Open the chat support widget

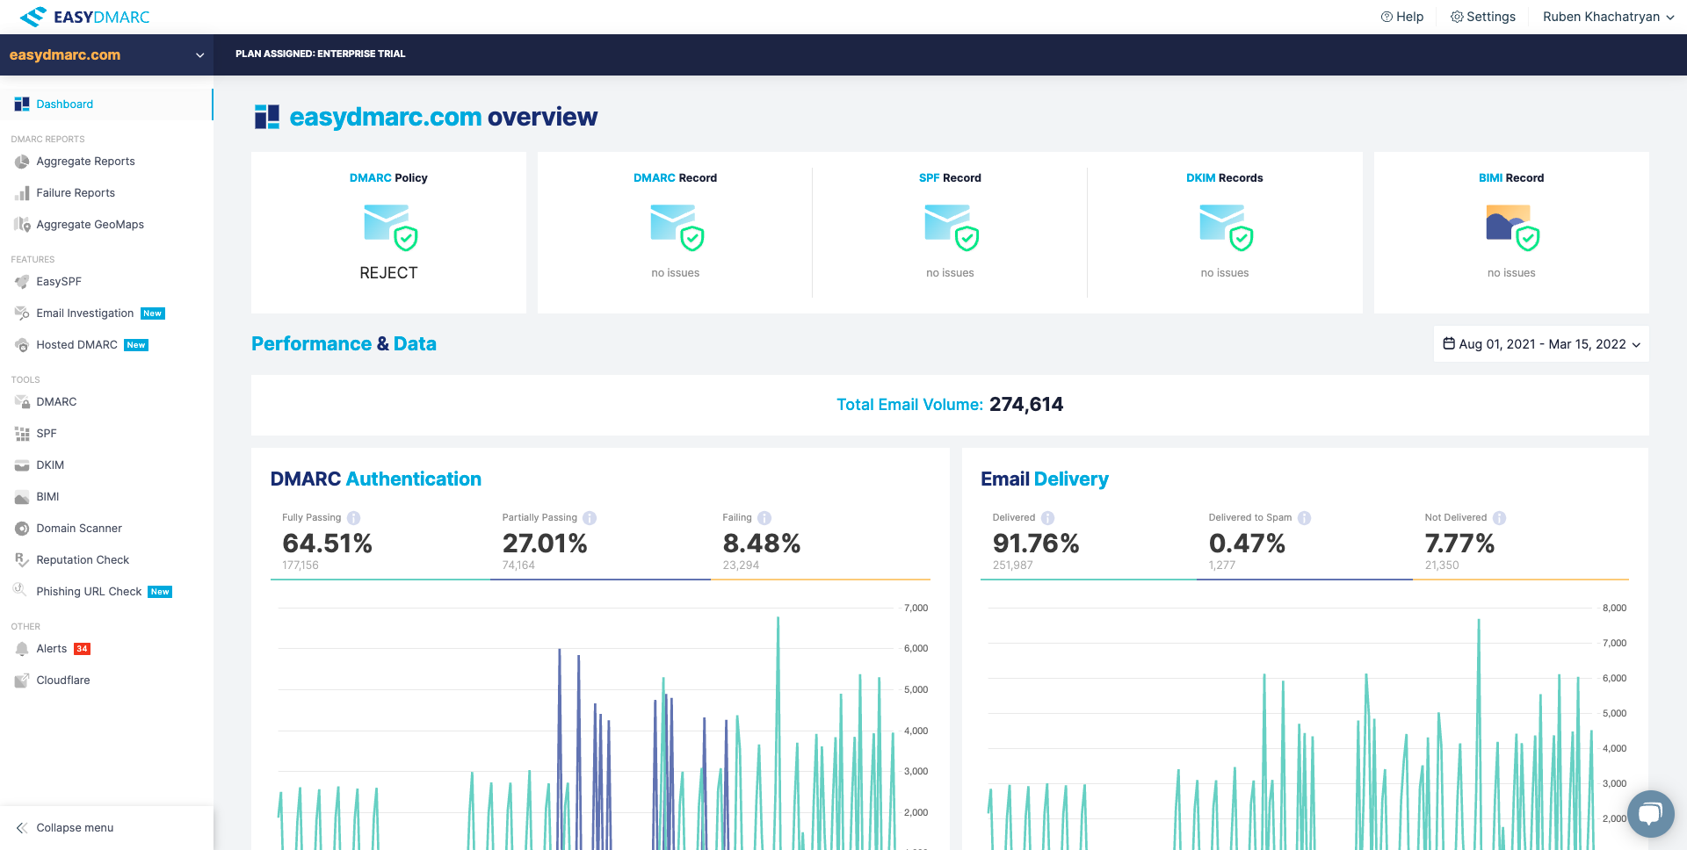click(x=1651, y=814)
